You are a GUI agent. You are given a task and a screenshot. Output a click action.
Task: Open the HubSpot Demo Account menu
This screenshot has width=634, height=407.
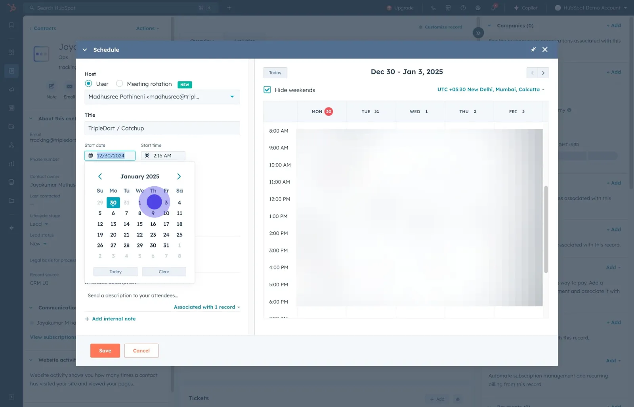pyautogui.click(x=591, y=8)
